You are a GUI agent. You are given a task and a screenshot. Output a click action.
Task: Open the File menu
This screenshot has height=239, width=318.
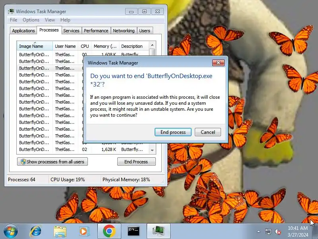pyautogui.click(x=14, y=20)
